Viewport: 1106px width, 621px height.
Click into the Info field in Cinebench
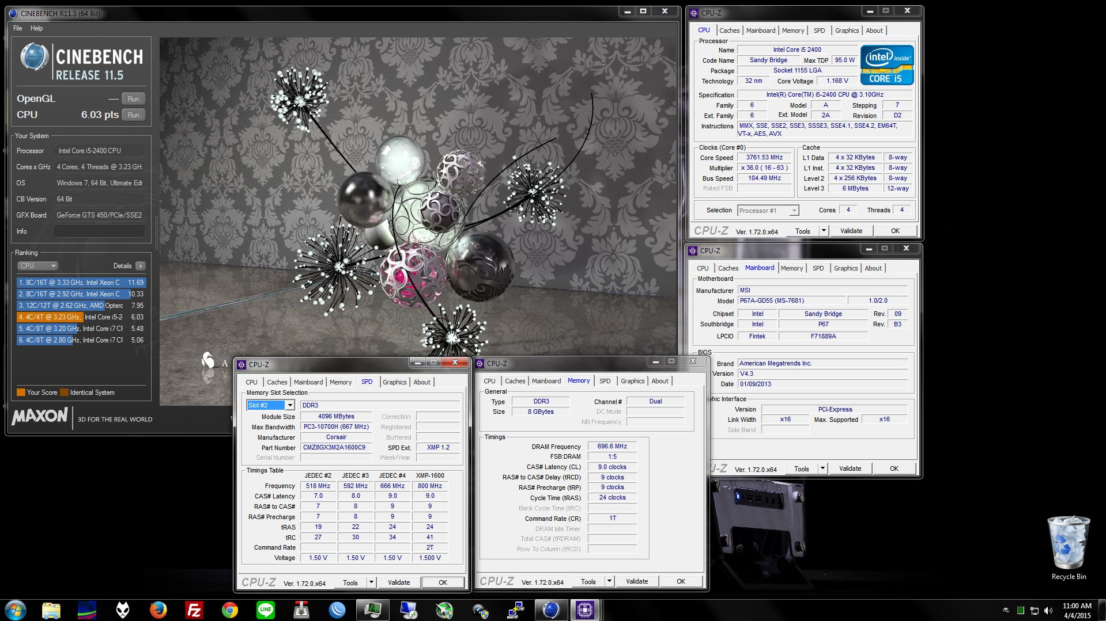click(99, 231)
